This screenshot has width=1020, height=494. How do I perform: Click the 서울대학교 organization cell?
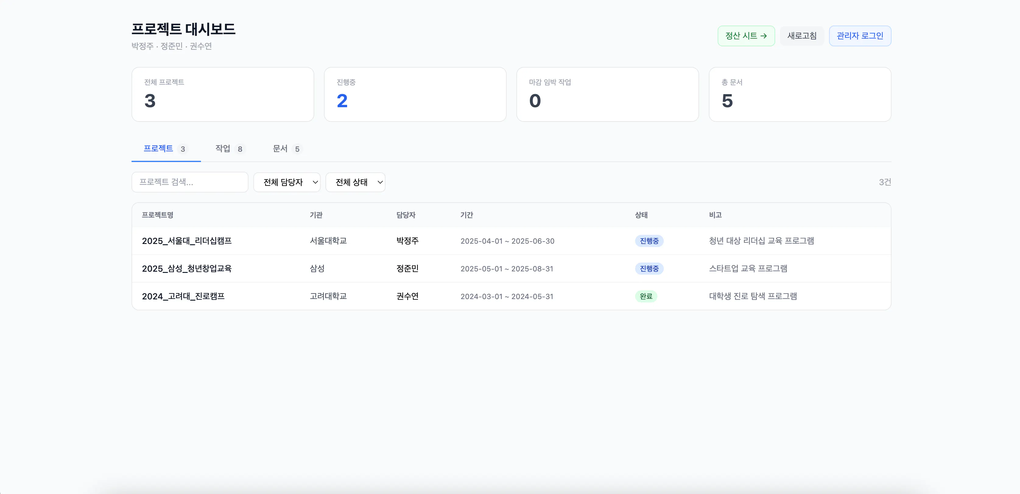point(328,241)
